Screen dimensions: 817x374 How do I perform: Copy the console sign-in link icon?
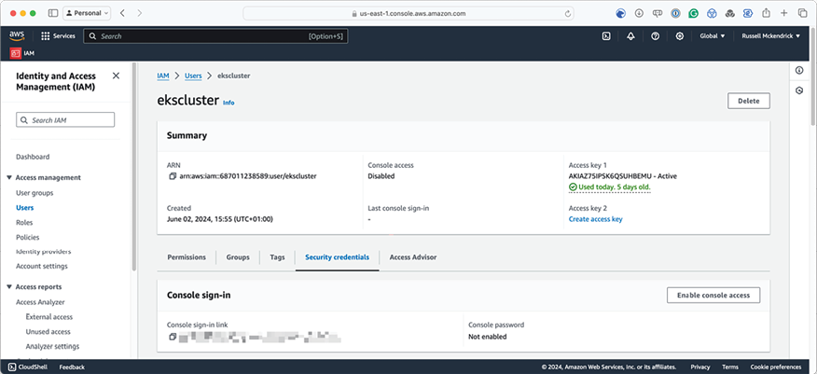173,337
